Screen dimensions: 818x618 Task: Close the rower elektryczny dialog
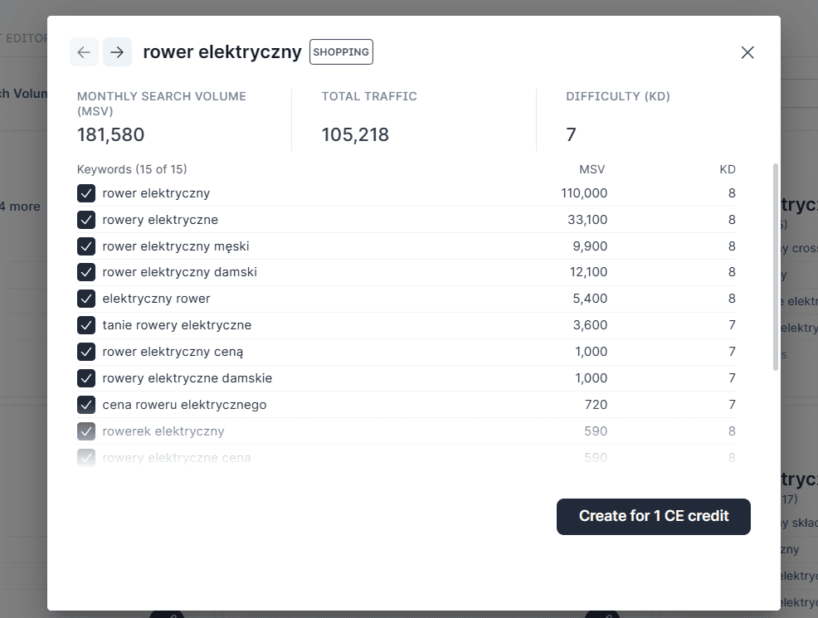coord(747,52)
